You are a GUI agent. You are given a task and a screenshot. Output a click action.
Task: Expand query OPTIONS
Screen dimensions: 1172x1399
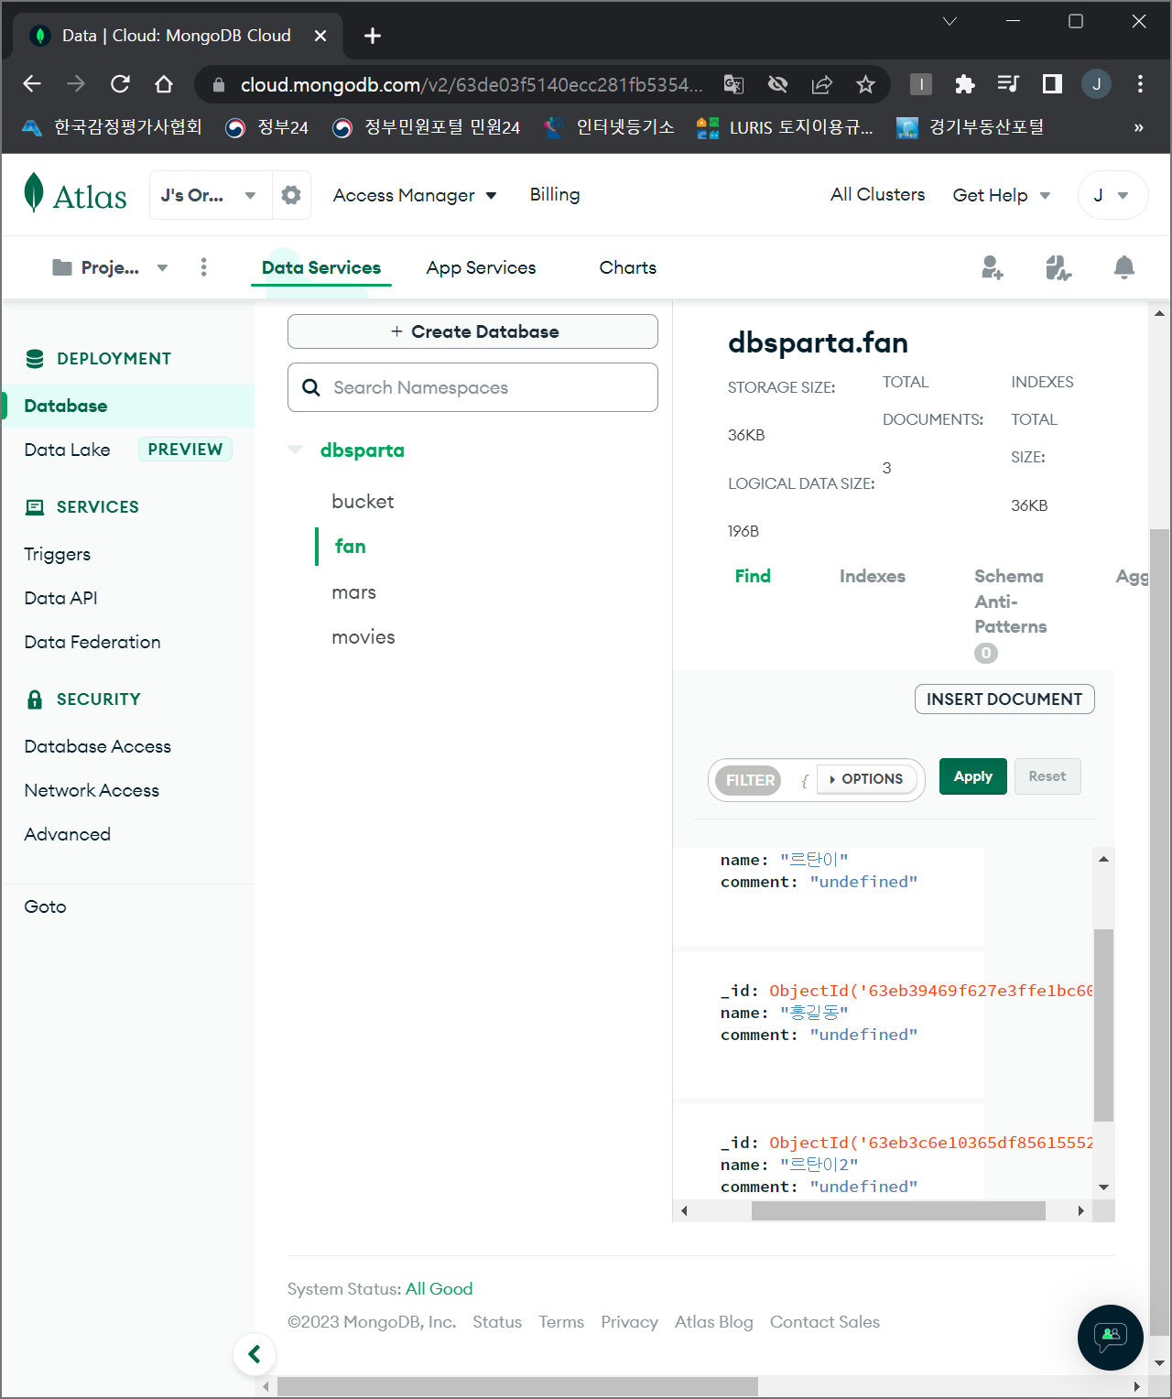[866, 779]
